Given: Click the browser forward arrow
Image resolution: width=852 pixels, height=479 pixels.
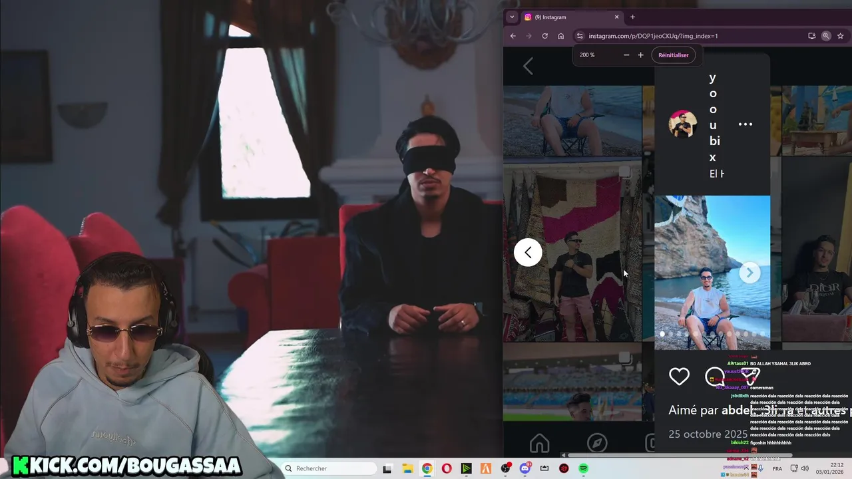Looking at the screenshot, I should tap(529, 36).
